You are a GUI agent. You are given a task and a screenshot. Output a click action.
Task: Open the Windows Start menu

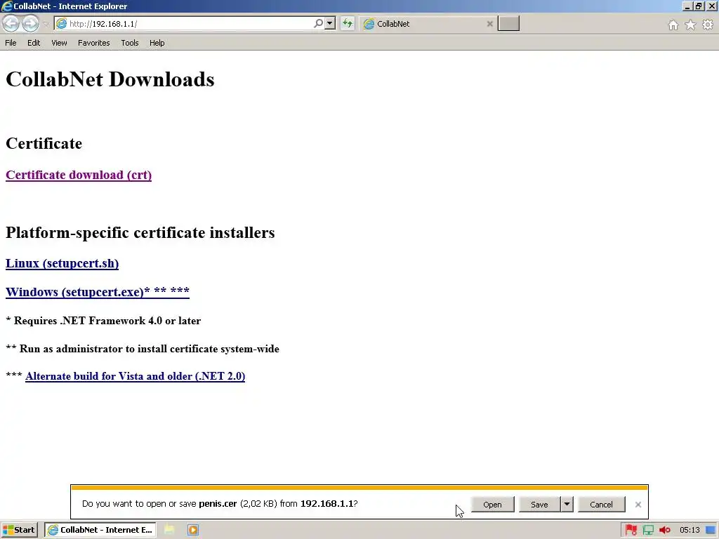[x=19, y=530]
